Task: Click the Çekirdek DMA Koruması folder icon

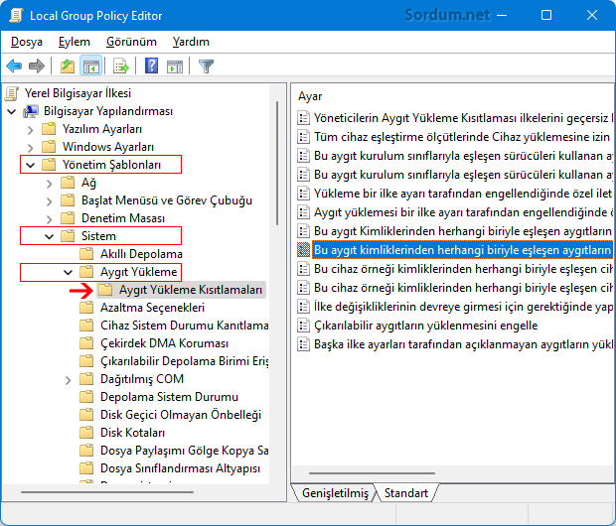Action: (x=86, y=343)
